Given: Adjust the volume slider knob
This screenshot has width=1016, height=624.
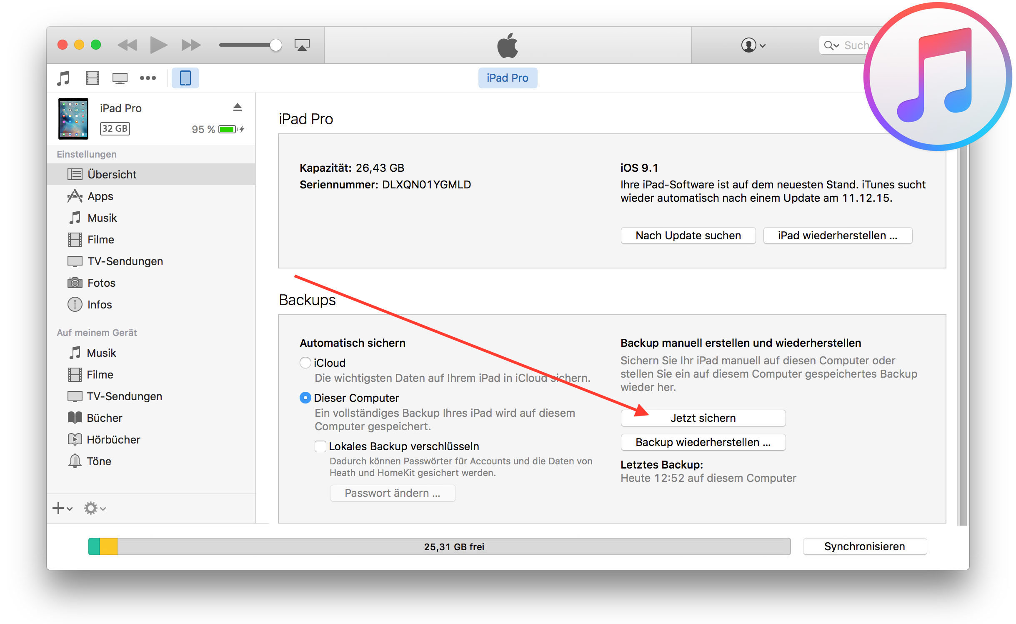Looking at the screenshot, I should tap(275, 45).
